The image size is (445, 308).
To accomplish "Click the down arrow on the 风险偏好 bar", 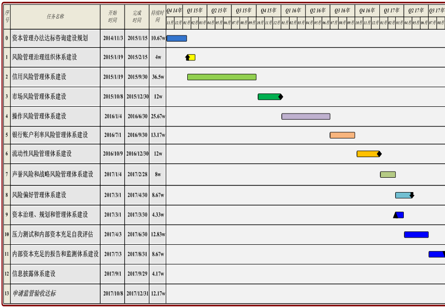I will point(411,195).
